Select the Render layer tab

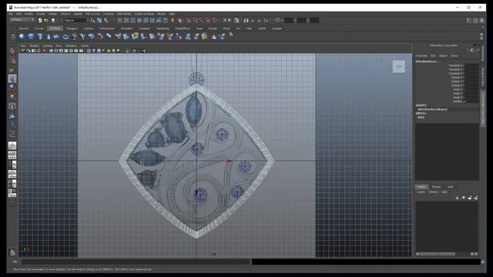pyautogui.click(x=437, y=187)
